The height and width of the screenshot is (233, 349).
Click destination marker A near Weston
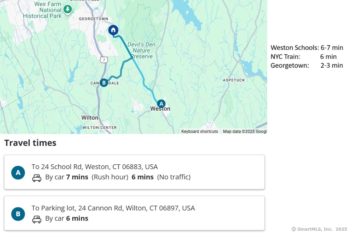pyautogui.click(x=161, y=103)
